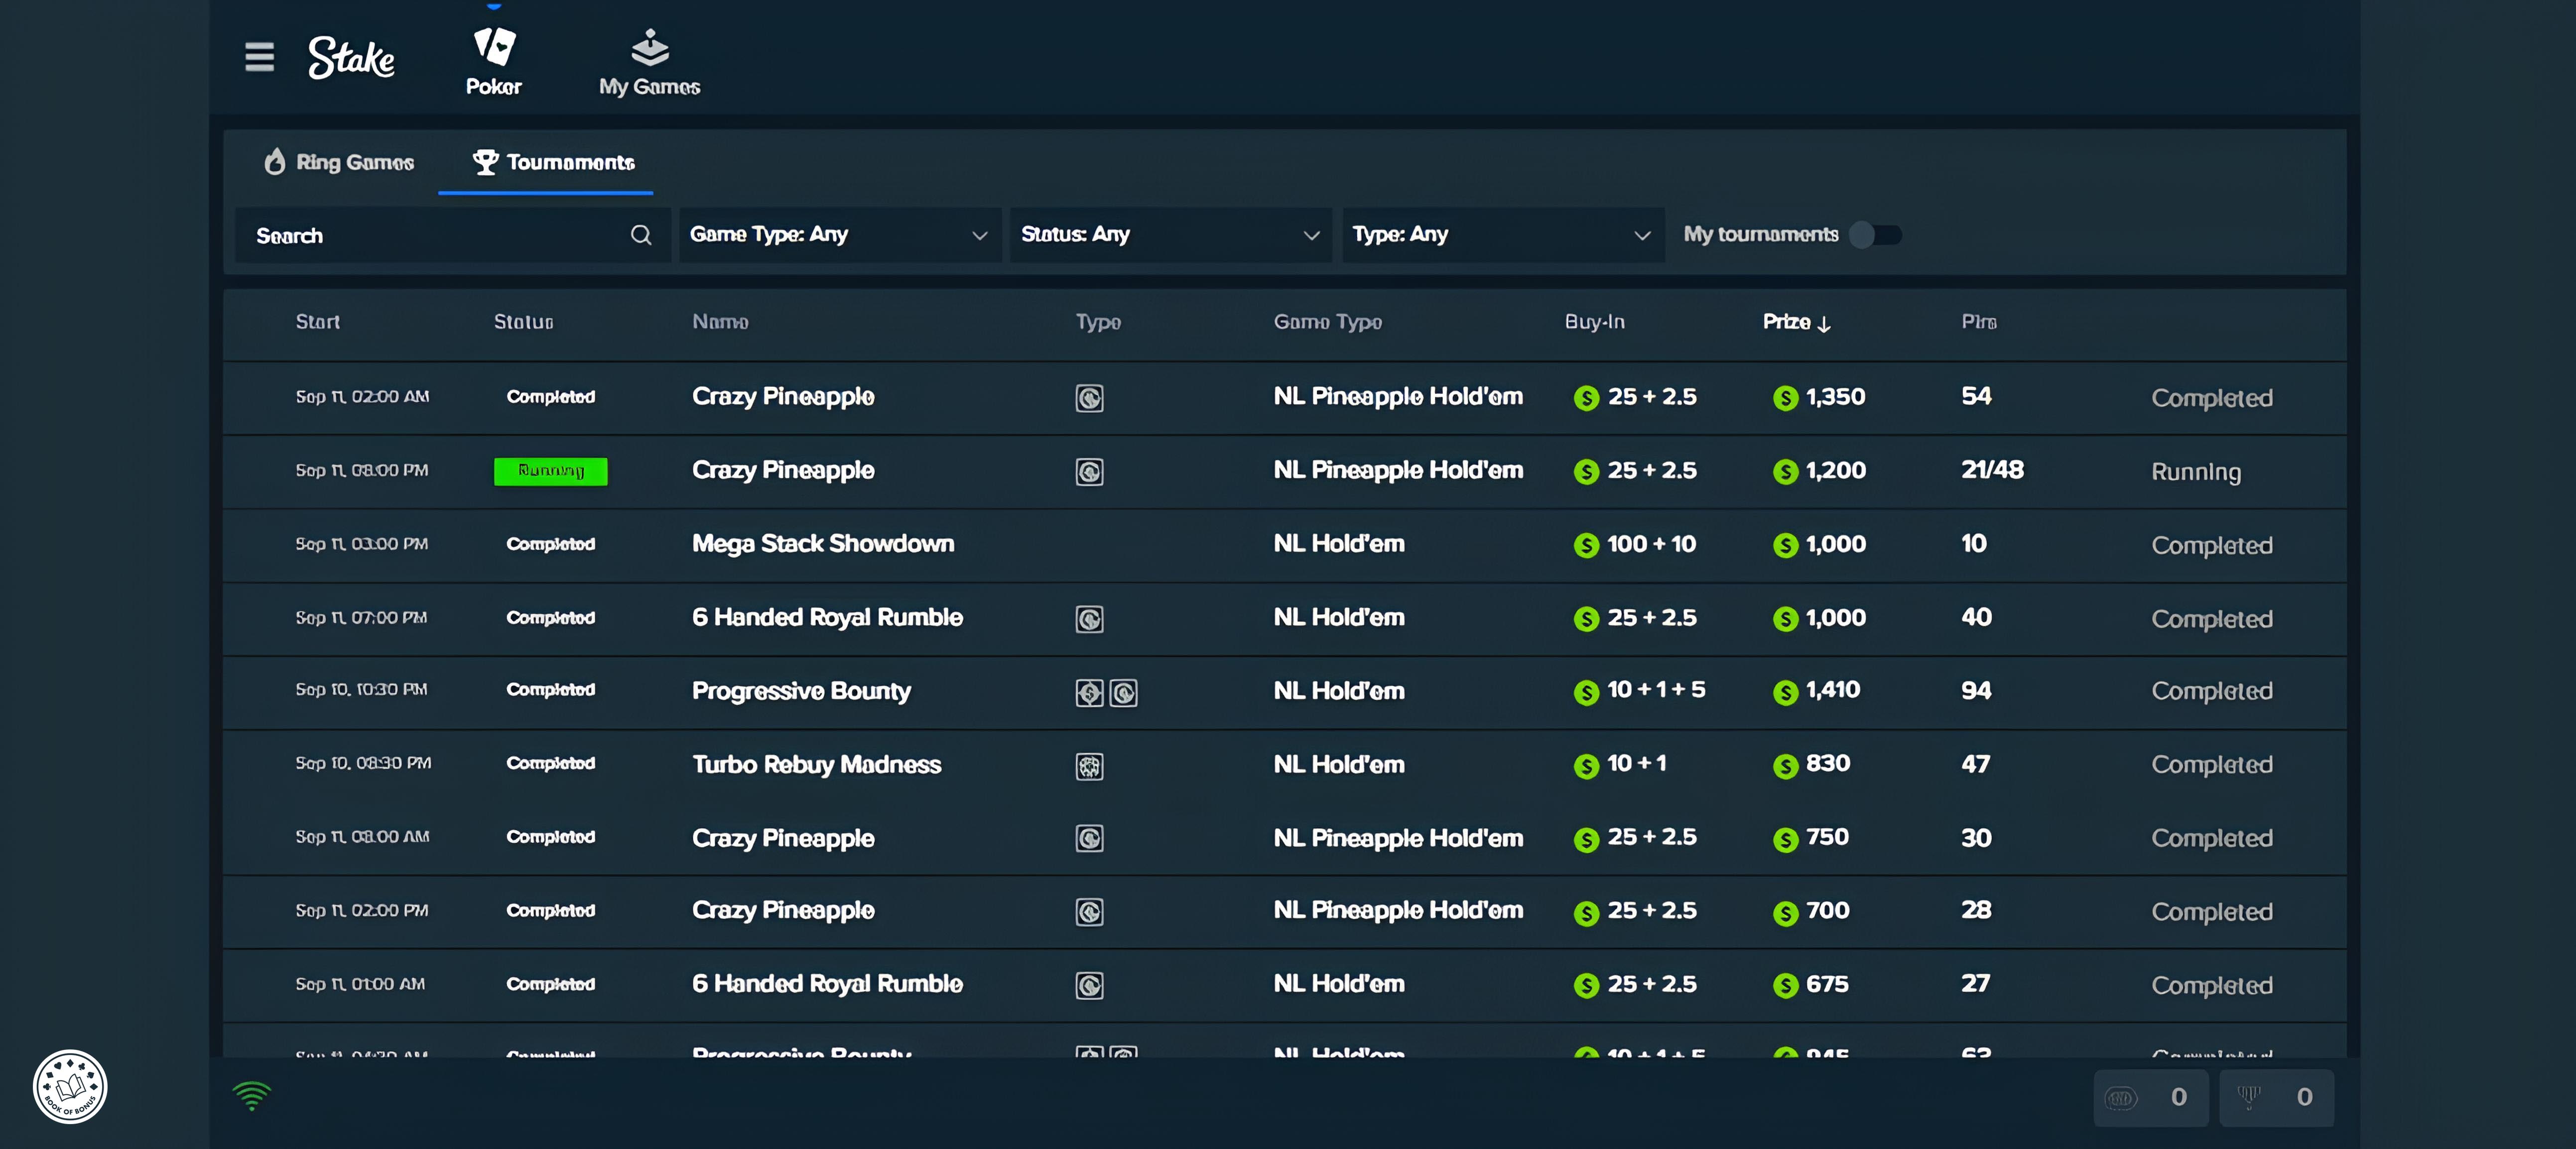This screenshot has width=2576, height=1149.
Task: Click the Tournaments tab trophy icon
Action: [486, 162]
